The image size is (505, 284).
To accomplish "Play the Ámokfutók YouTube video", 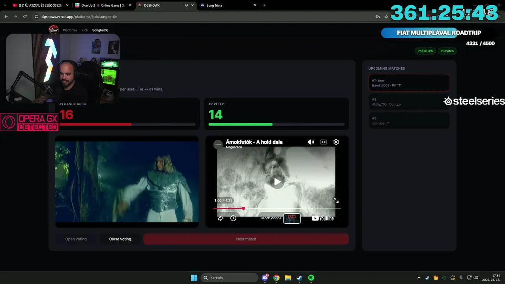I will click(277, 181).
